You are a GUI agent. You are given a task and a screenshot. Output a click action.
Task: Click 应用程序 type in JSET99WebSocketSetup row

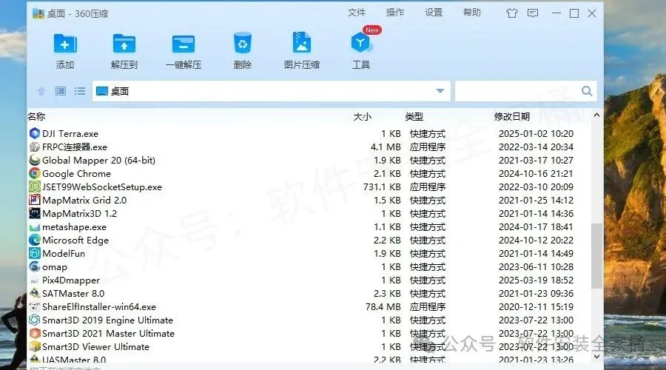click(428, 187)
